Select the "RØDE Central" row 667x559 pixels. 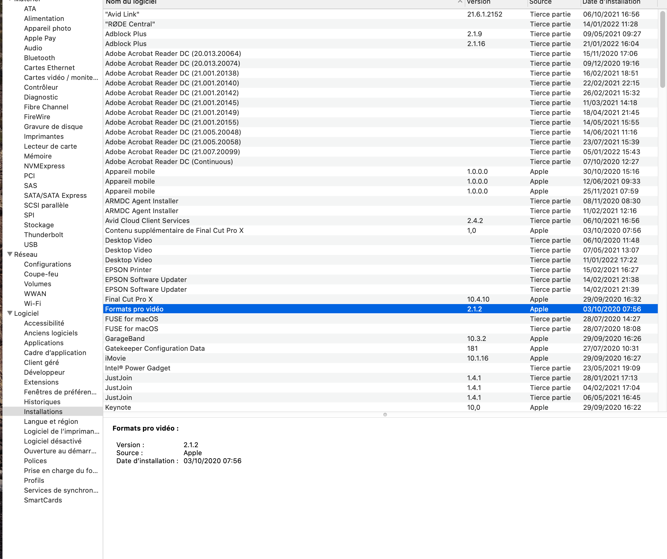[380, 24]
